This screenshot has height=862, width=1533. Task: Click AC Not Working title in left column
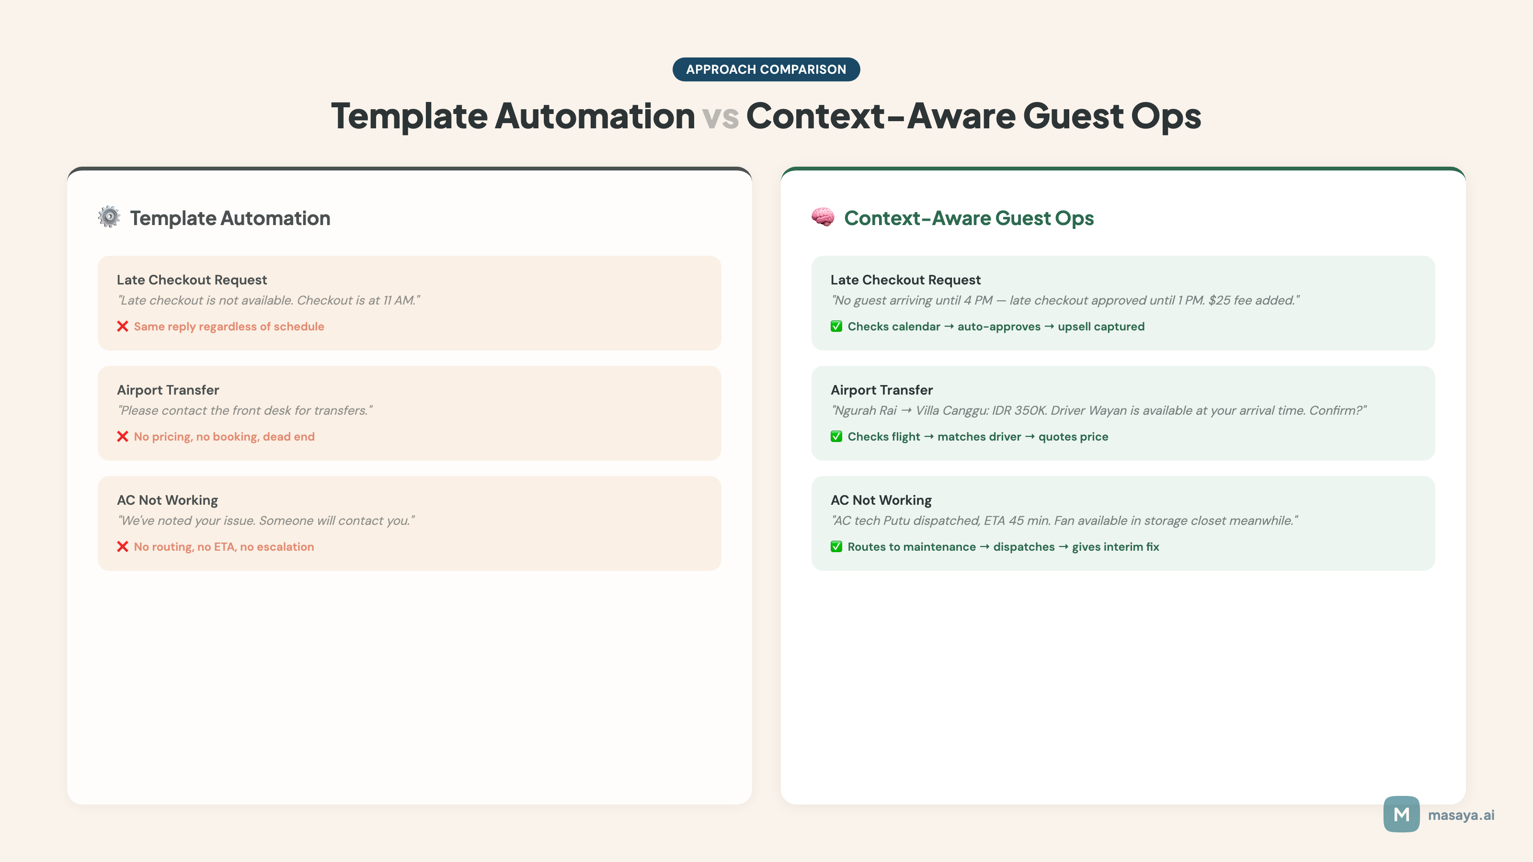click(x=167, y=499)
